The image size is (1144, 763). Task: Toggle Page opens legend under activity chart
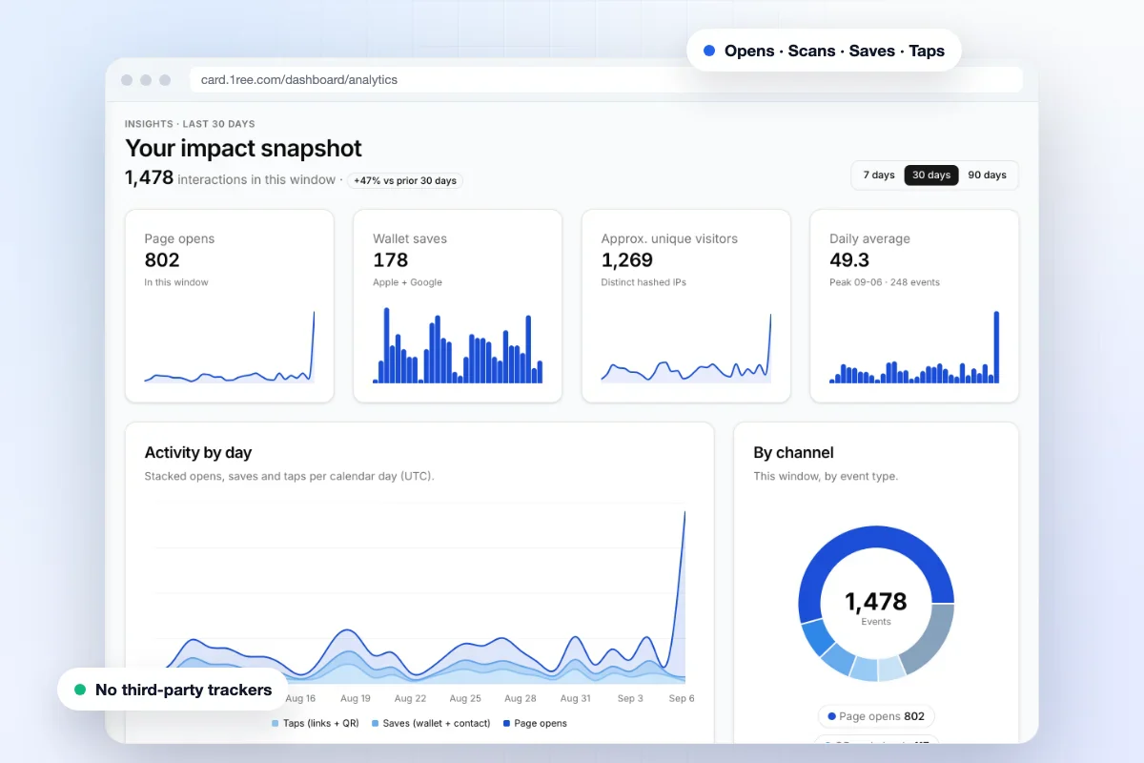[535, 723]
